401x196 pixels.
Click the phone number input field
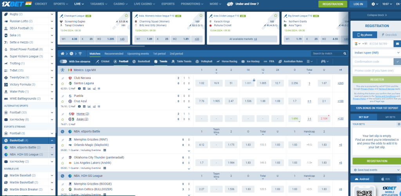tap(381, 44)
